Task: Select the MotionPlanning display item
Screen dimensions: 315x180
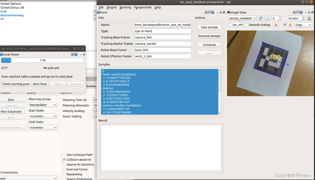Action: pos(12,15)
